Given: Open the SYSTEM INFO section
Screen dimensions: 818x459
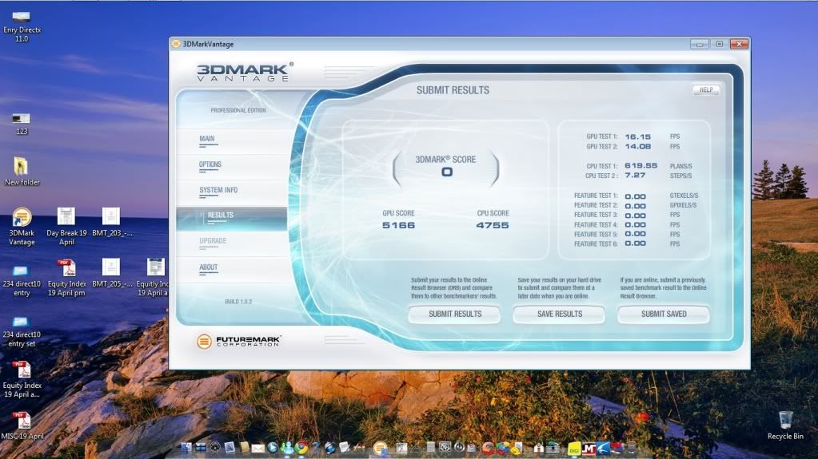Looking at the screenshot, I should (x=218, y=190).
